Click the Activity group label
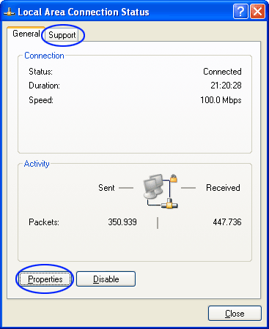The image size is (269, 329). (x=37, y=164)
